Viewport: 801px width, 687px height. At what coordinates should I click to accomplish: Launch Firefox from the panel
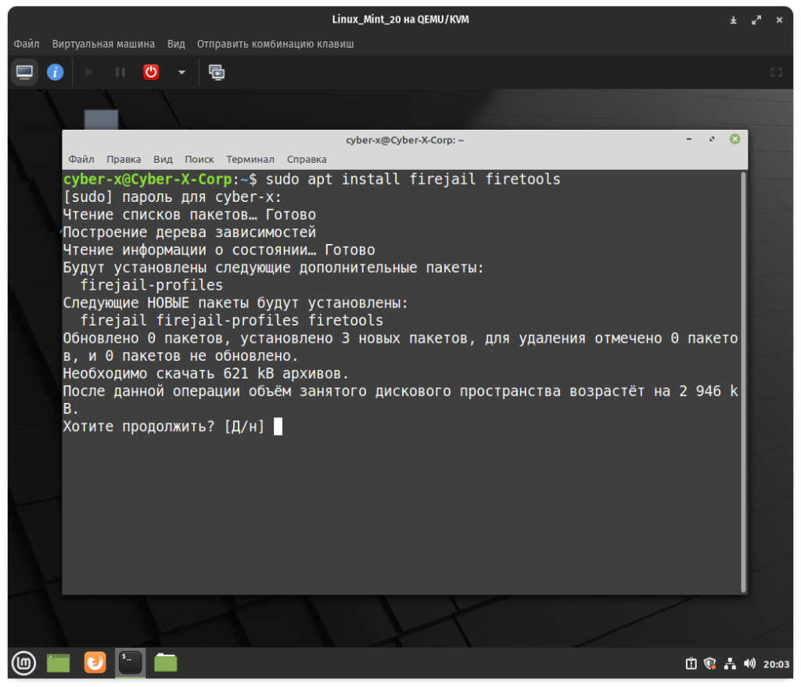coord(95,663)
